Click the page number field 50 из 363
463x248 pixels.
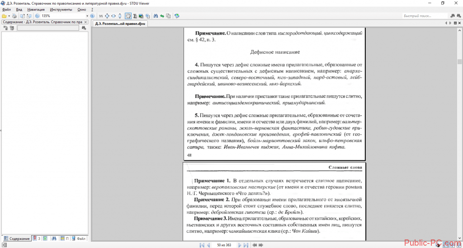pyautogui.click(x=224, y=245)
